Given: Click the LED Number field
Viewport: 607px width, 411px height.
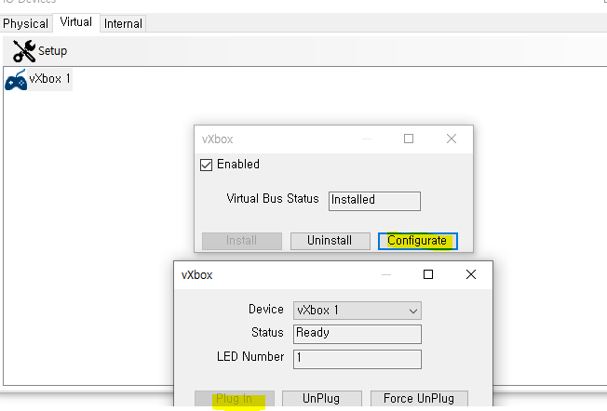Looking at the screenshot, I should point(357,359).
